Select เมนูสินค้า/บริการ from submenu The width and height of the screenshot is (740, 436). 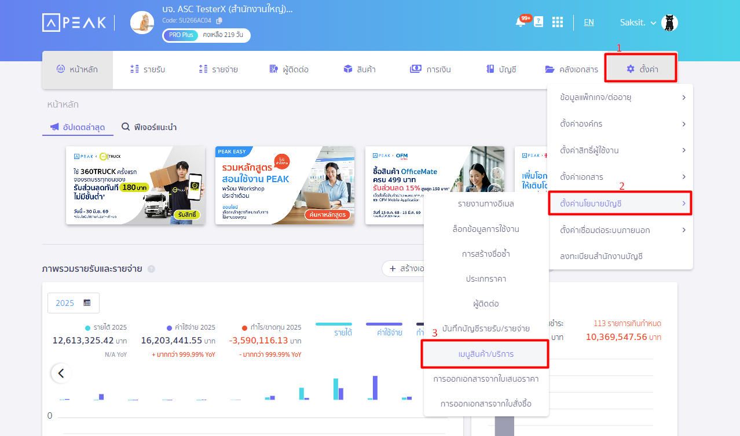point(485,354)
